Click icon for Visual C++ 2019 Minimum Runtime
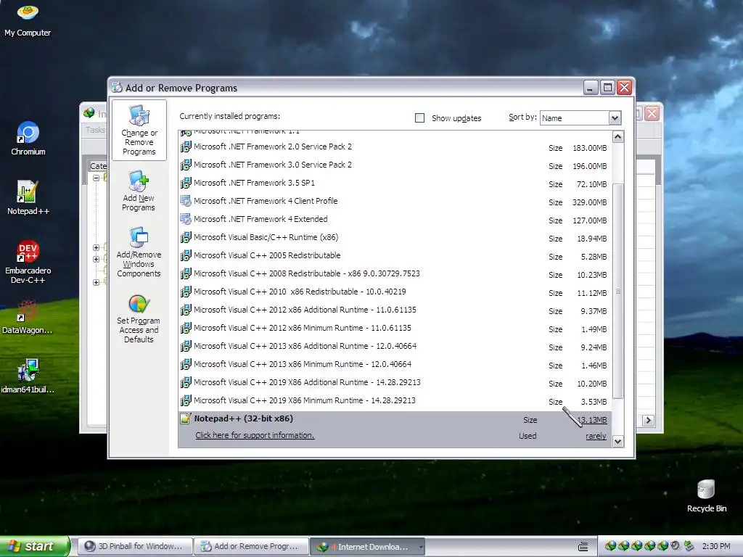Screen dimensions: 743x557 pos(186,400)
